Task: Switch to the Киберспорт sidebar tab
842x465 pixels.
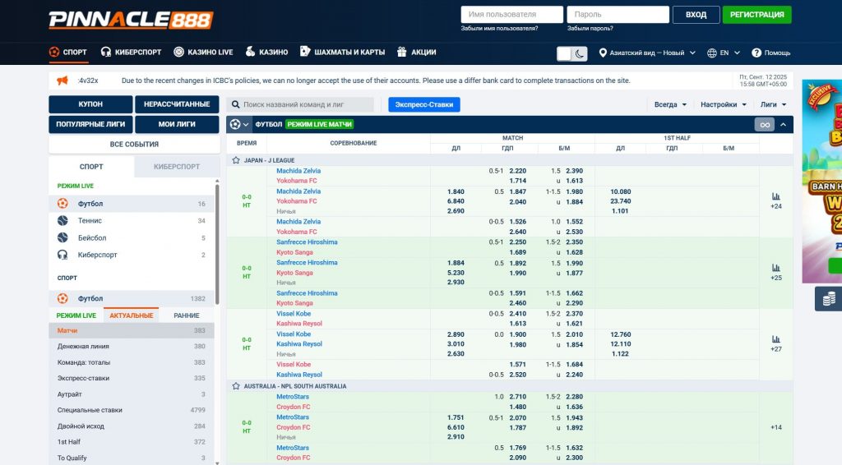Action: click(176, 166)
